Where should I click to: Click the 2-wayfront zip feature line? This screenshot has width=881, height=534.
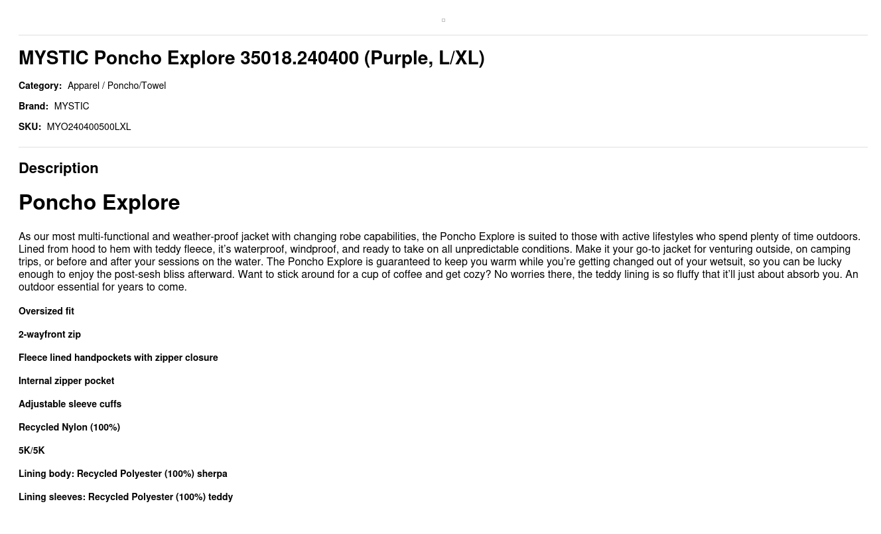click(50, 335)
